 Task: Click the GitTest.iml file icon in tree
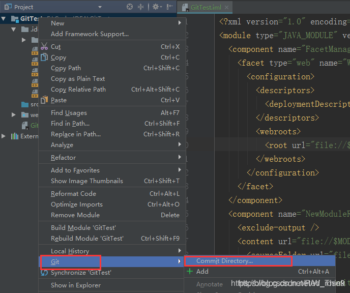pos(25,126)
